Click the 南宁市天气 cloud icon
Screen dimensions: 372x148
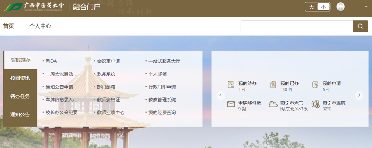pyautogui.click(x=273, y=104)
